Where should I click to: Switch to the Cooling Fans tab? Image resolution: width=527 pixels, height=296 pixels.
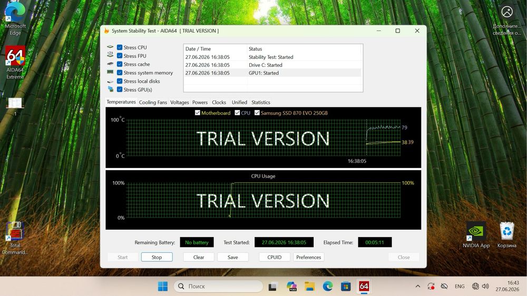click(153, 103)
